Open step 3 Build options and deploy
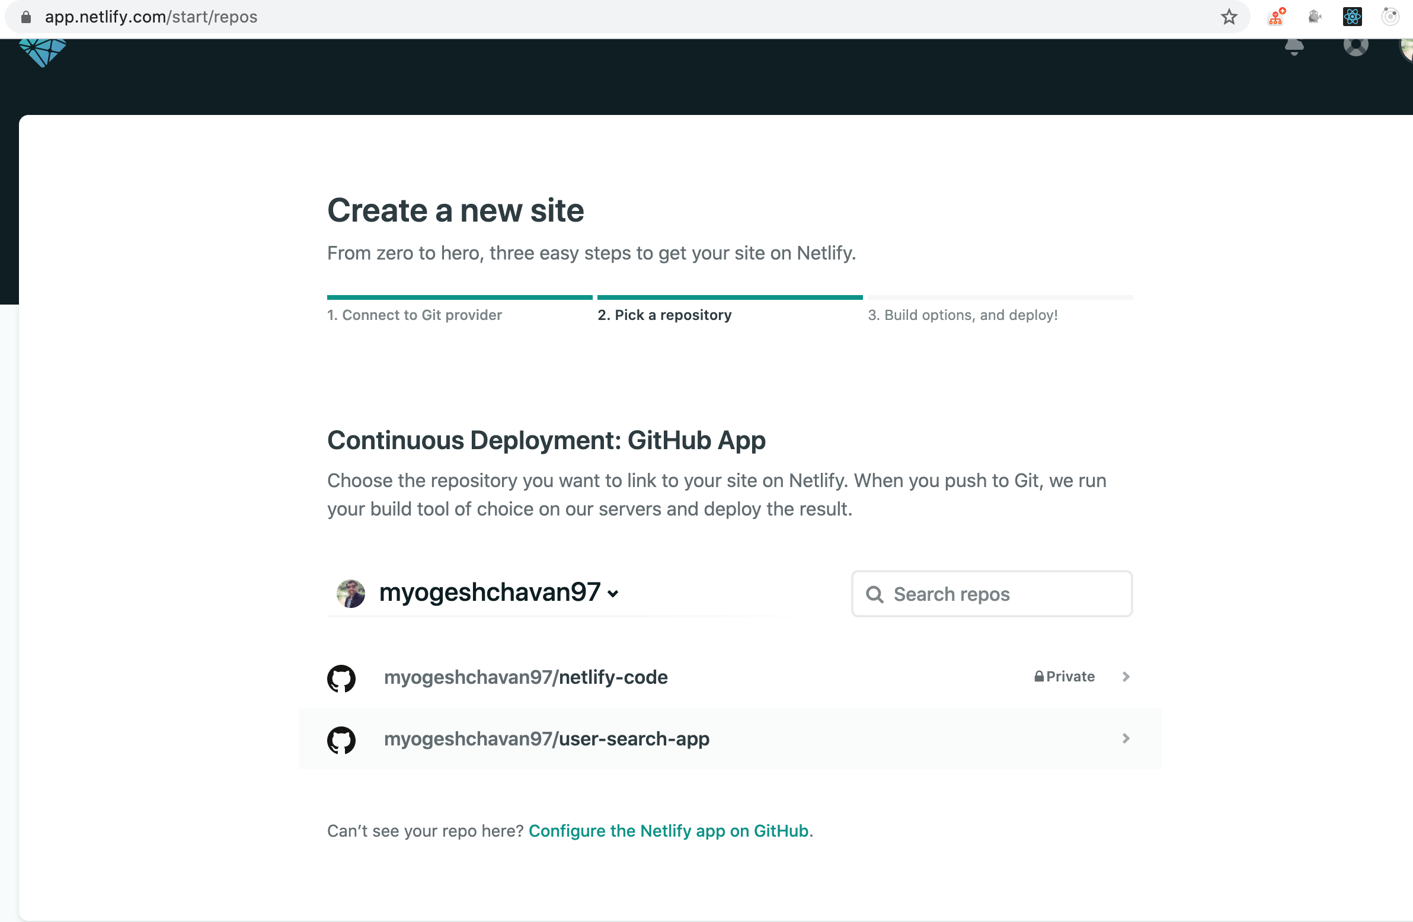 pyautogui.click(x=963, y=315)
